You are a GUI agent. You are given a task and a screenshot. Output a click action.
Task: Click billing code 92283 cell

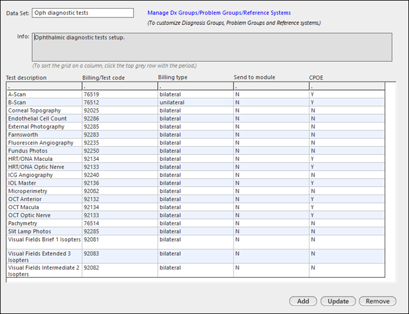coord(119,135)
